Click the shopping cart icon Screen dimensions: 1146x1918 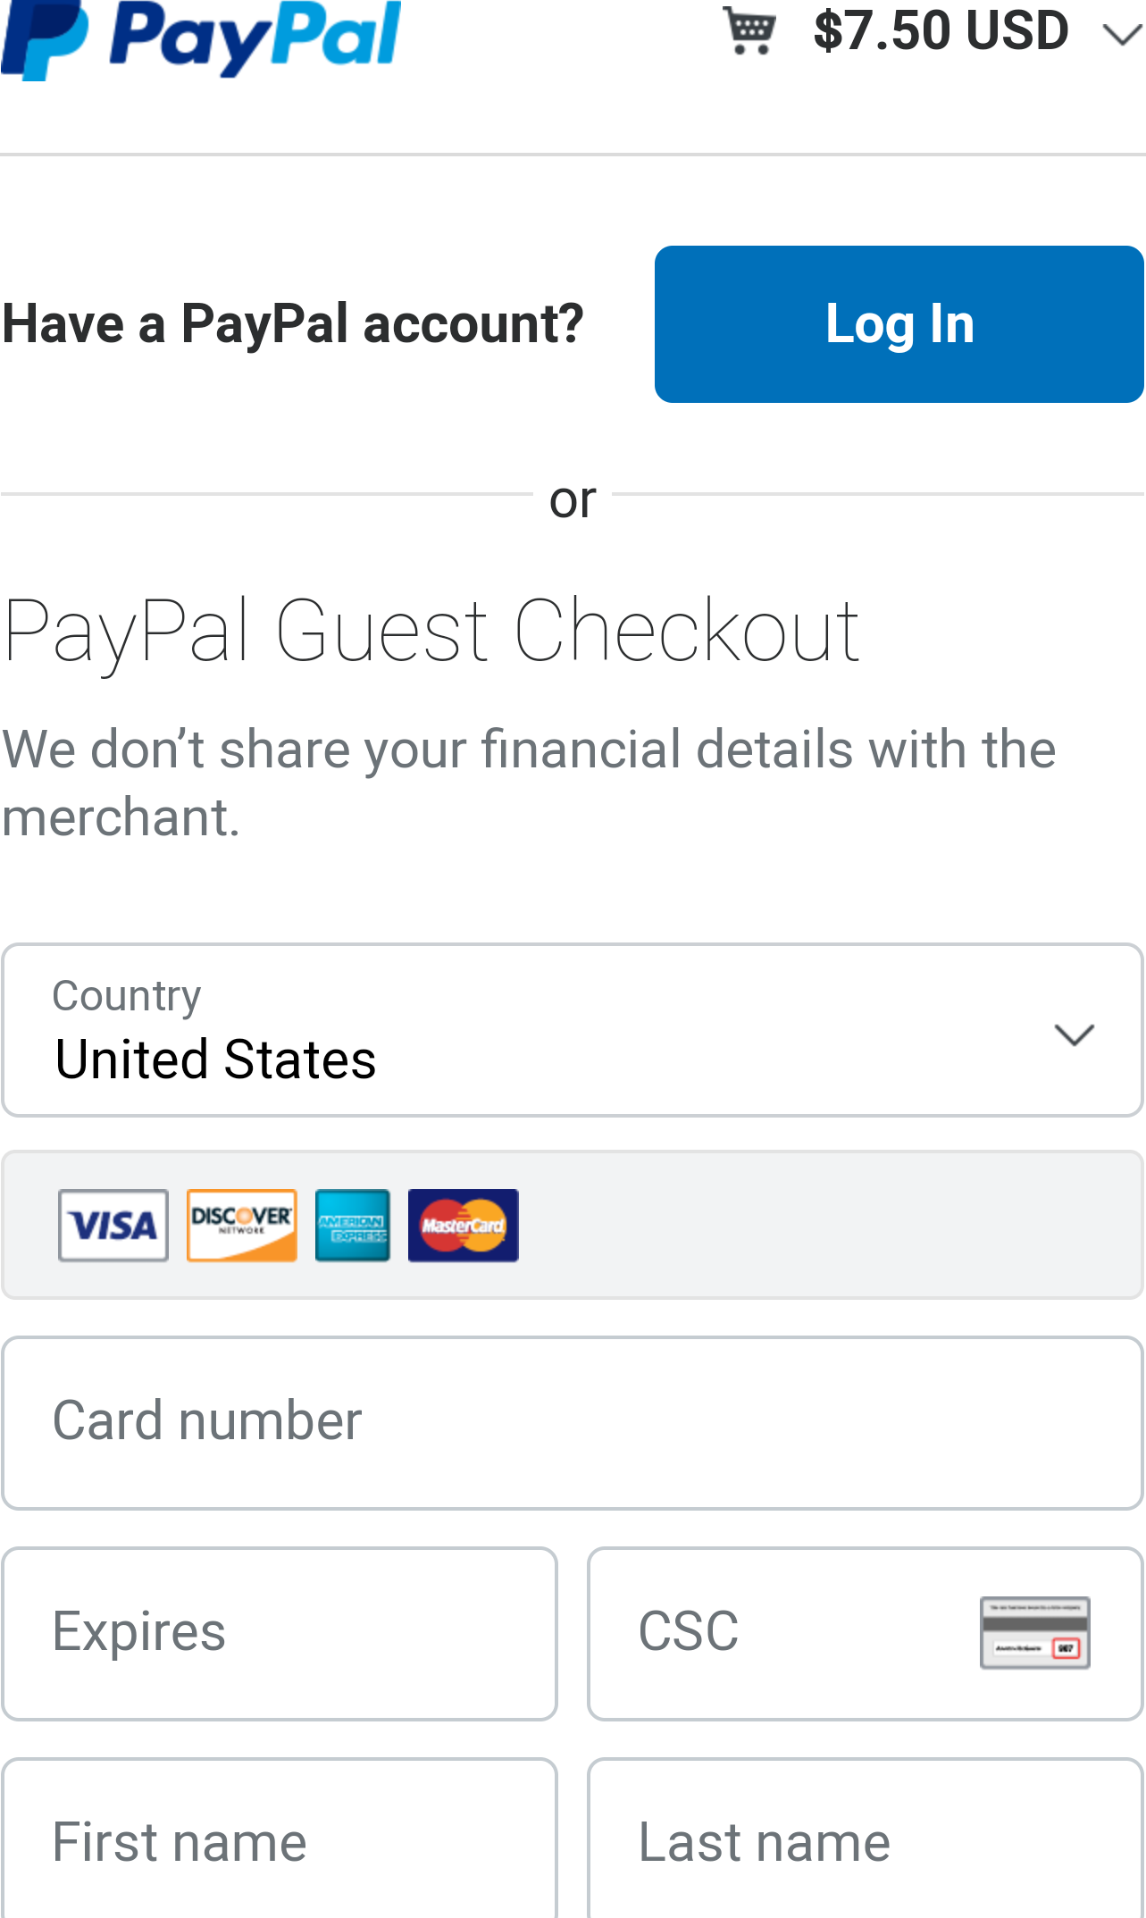pyautogui.click(x=749, y=31)
